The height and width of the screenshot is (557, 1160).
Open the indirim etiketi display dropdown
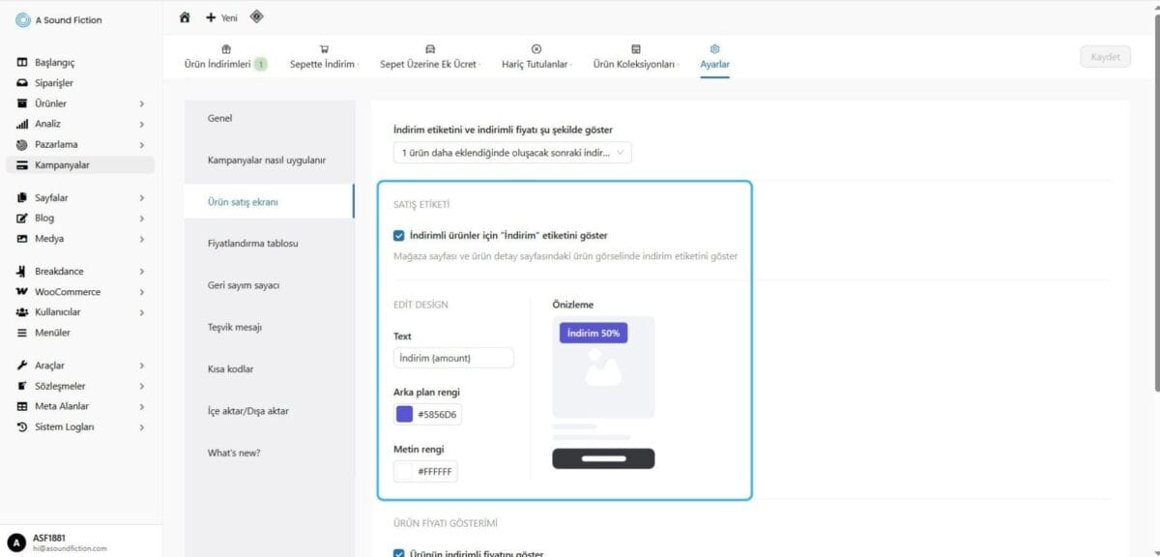click(510, 152)
